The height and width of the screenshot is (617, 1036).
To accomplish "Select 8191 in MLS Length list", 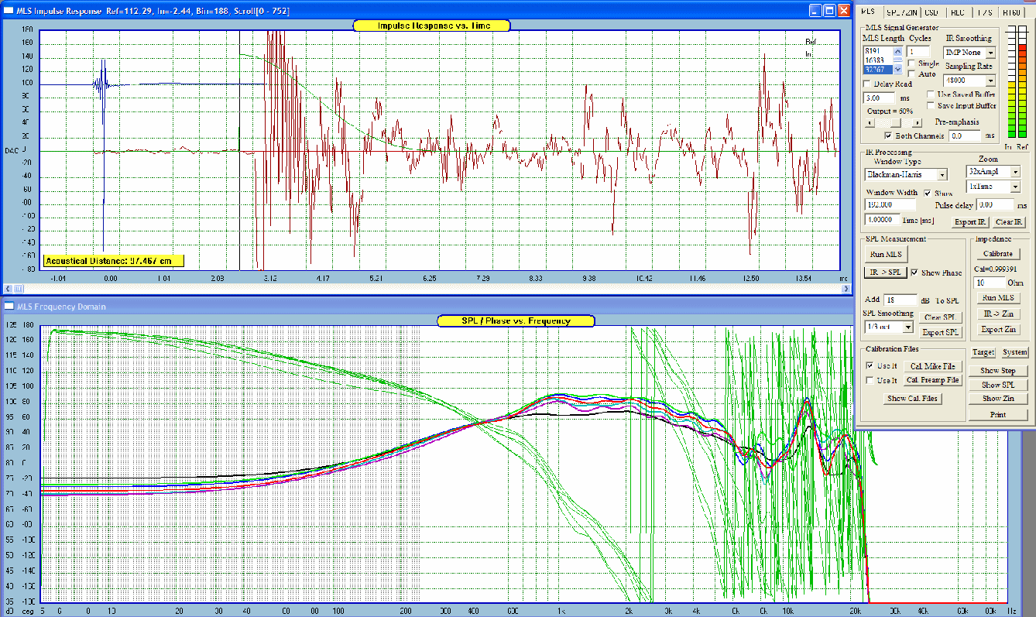I will tap(877, 50).
